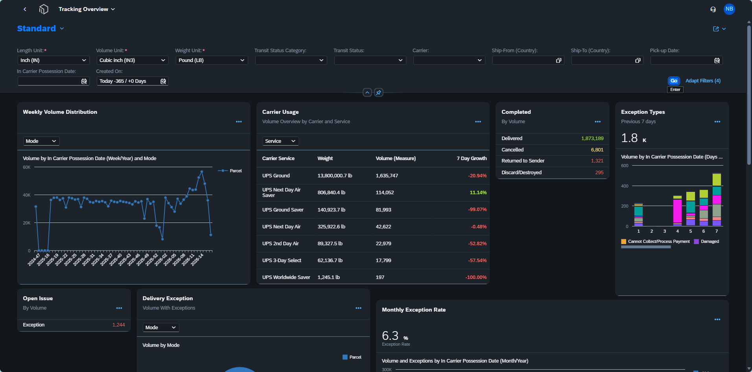Open Carrier Usage card more options
Screen dimensions: 752x372
(x=478, y=122)
